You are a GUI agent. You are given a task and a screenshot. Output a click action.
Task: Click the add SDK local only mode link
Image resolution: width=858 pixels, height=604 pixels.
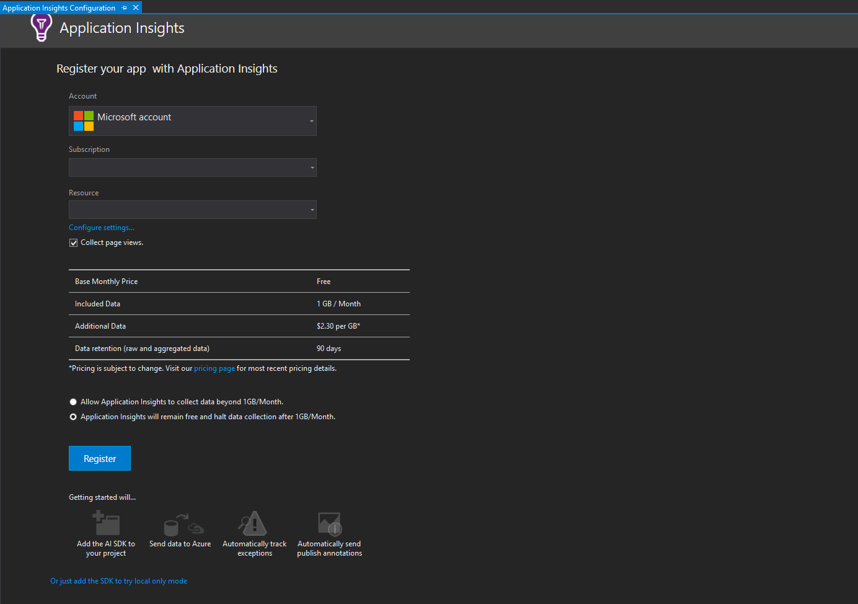118,581
